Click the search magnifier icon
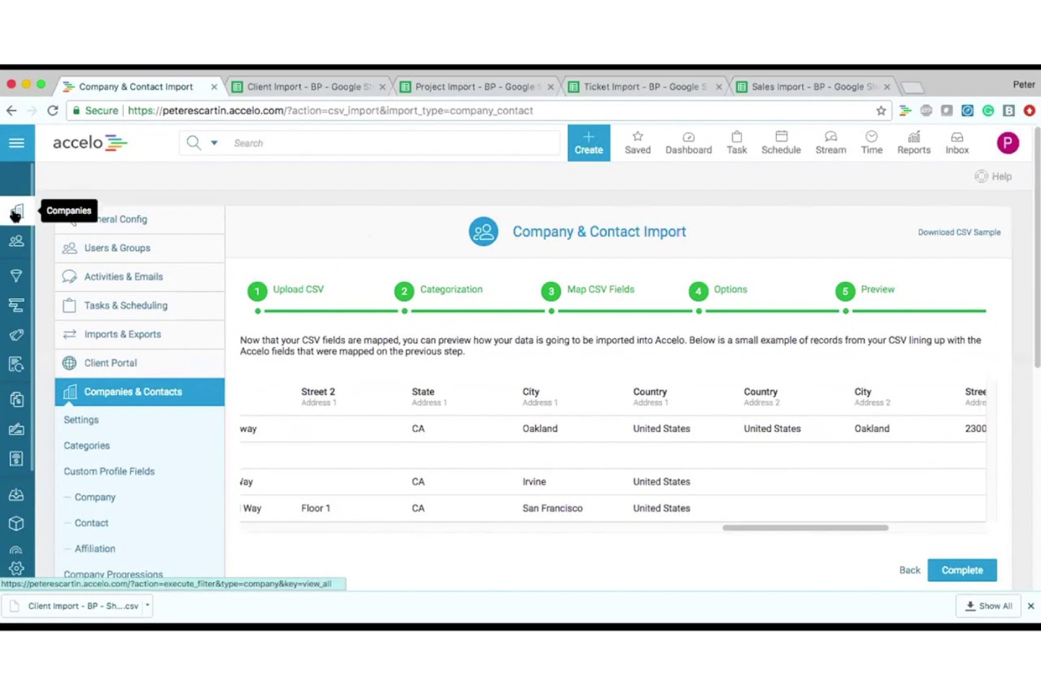Image resolution: width=1041 pixels, height=694 pixels. (x=193, y=143)
